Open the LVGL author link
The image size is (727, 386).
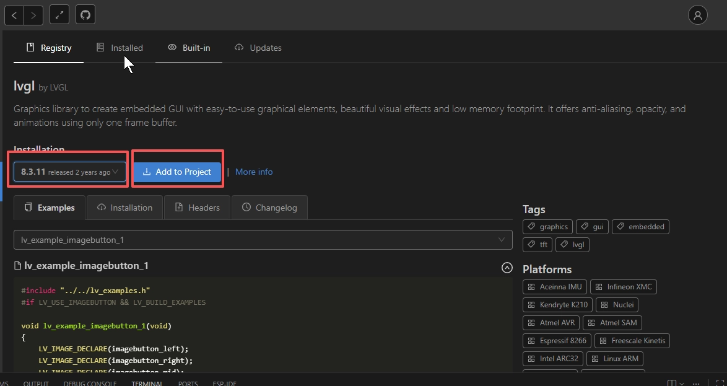59,88
